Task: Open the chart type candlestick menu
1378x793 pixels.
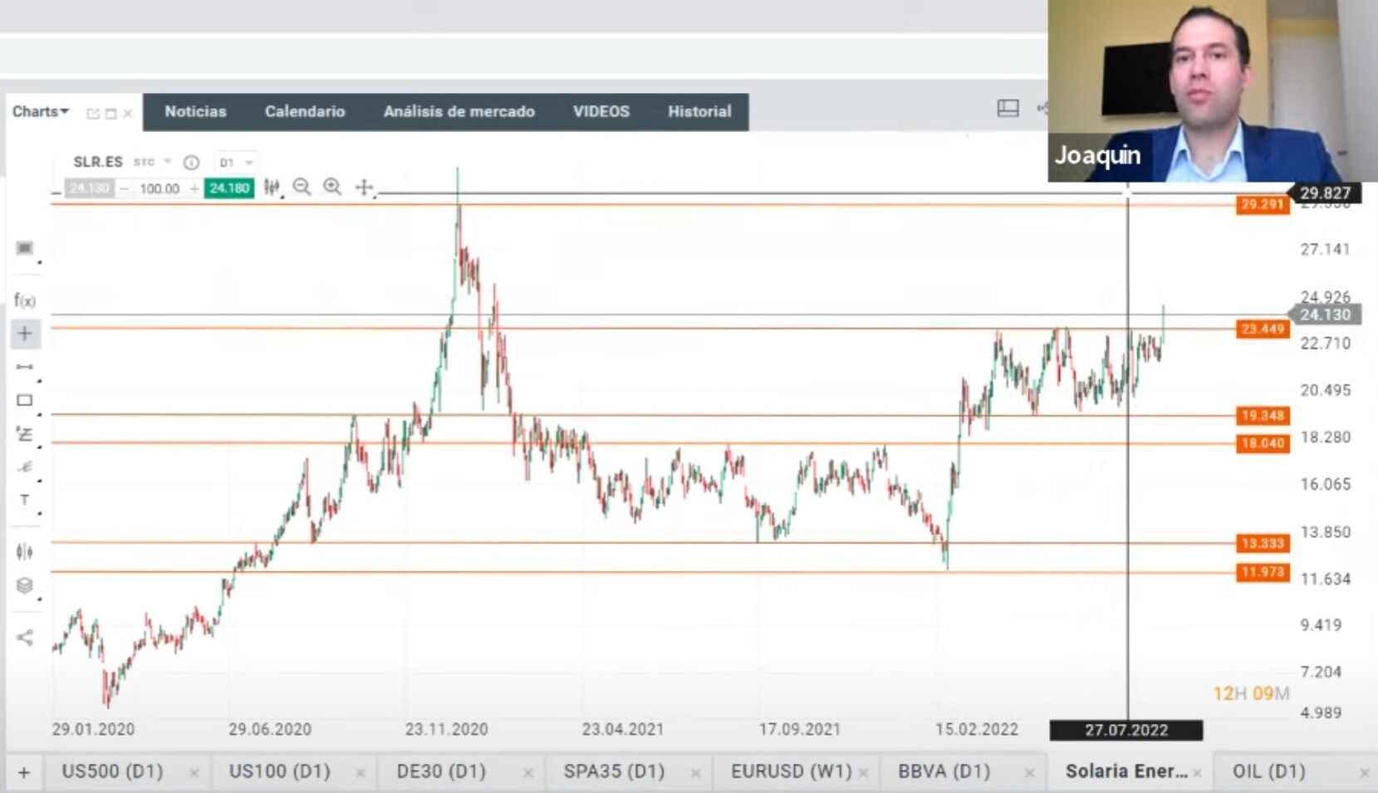Action: (272, 188)
